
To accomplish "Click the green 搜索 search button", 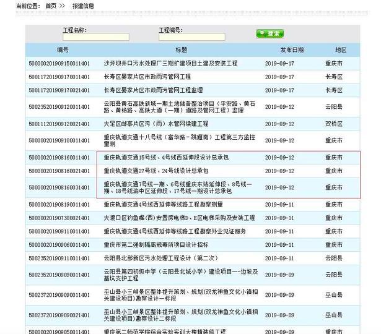I will pos(269,33).
